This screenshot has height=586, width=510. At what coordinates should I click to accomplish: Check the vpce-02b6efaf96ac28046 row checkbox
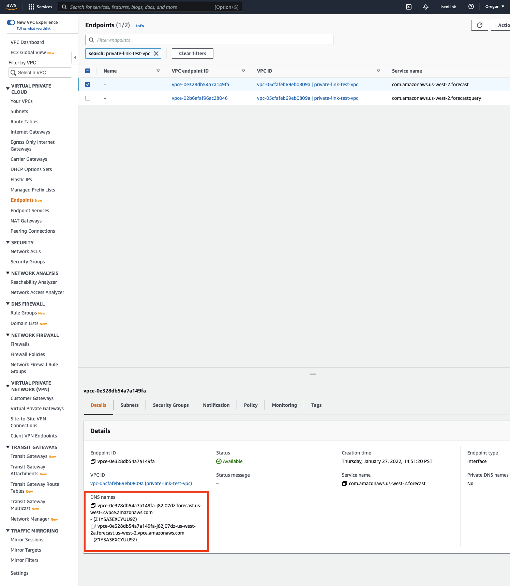tap(88, 98)
